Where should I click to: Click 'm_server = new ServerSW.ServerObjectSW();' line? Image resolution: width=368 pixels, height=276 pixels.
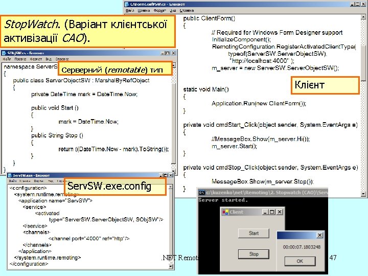(x=275, y=68)
